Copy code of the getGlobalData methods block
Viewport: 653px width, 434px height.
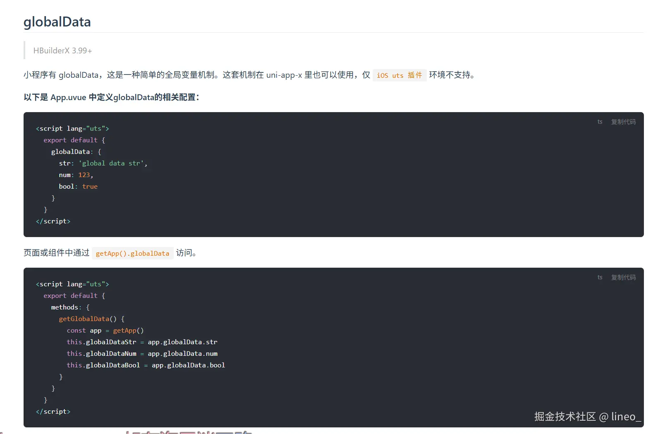tap(623, 277)
